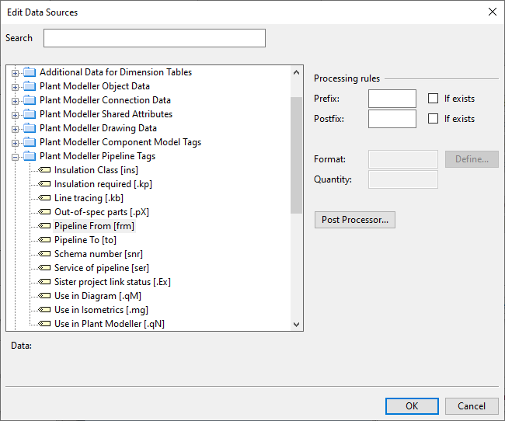Image resolution: width=505 pixels, height=421 pixels.
Task: Enable the Prefix If exists checkbox
Action: point(434,99)
